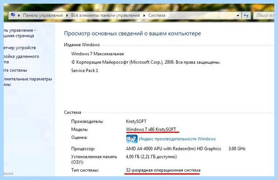
Task: Click the Установленная память (ОЗУ): label
Action: coord(94,159)
